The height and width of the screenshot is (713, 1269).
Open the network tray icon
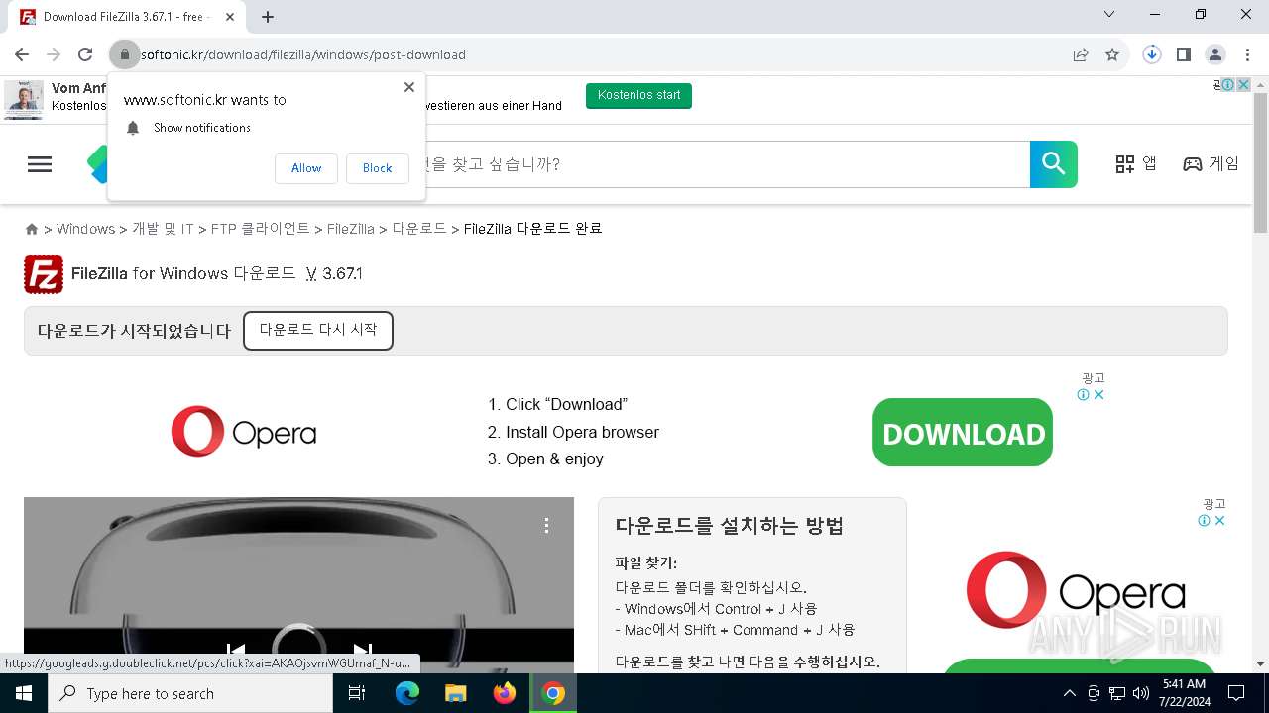[1117, 693]
